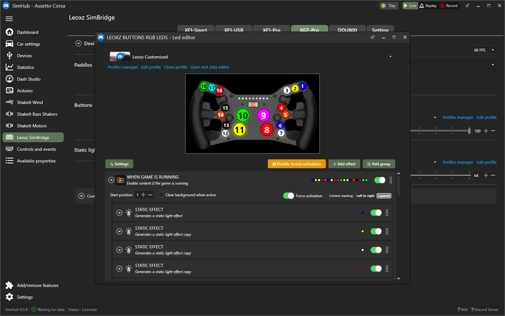Enable Clear background when active checkbox
This screenshot has height=316, width=505.
click(161, 195)
